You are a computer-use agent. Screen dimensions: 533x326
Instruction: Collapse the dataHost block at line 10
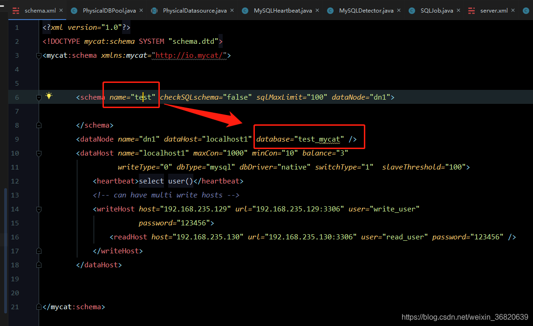(39, 153)
